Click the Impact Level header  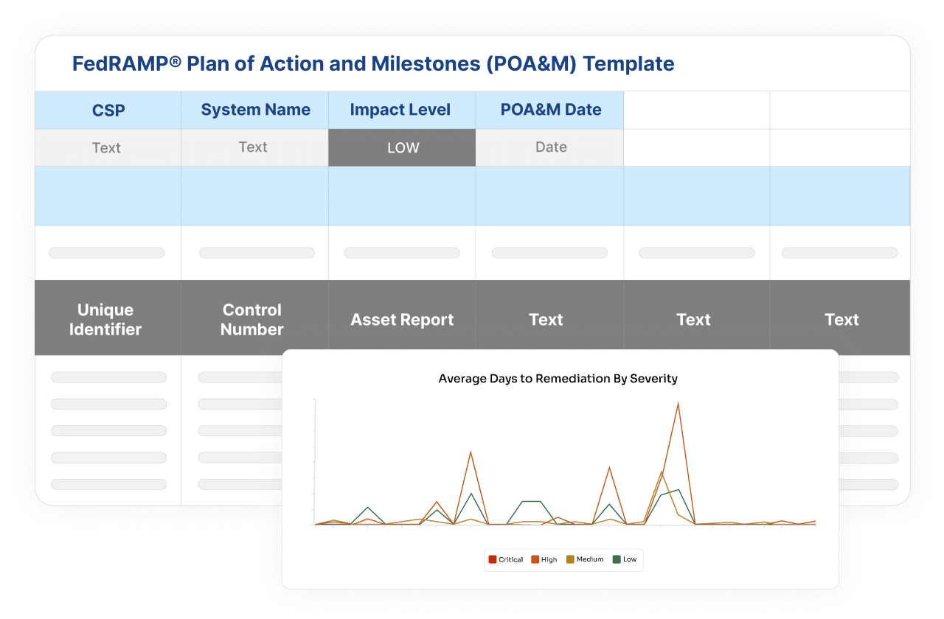[x=400, y=111]
